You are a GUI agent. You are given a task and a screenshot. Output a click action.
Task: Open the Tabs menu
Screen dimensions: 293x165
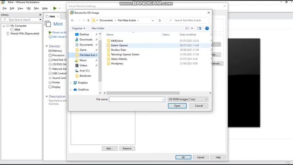point(36,8)
